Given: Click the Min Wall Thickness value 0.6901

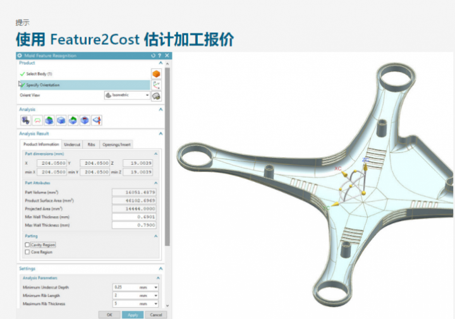Looking at the screenshot, I should coord(134,217).
